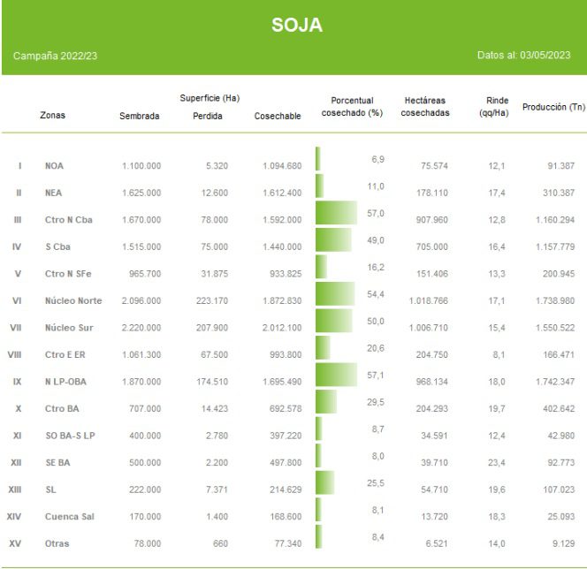The height and width of the screenshot is (569, 587).
Task: Click the Roman numeral VIII row index
Action: coord(14,355)
